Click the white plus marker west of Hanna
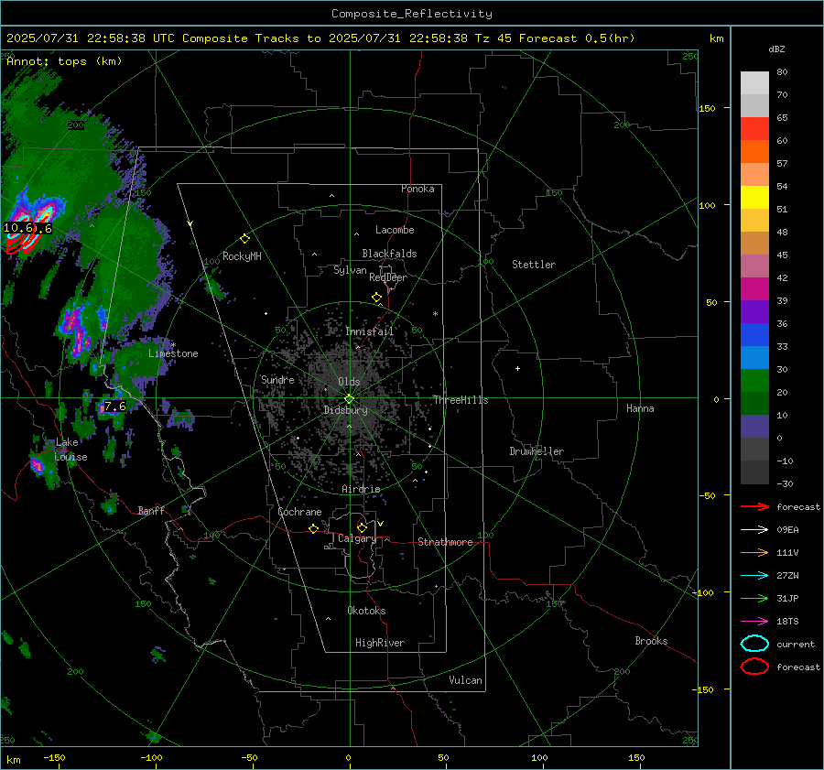Screen dimensions: 824x770 pos(517,368)
